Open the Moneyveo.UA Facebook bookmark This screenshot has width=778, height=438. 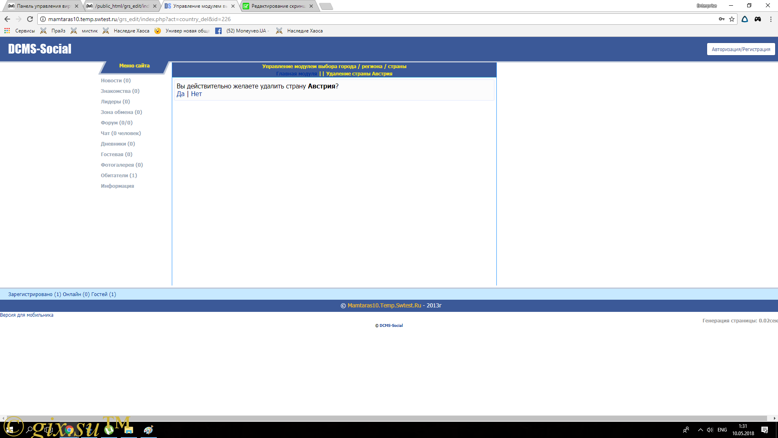tap(242, 31)
